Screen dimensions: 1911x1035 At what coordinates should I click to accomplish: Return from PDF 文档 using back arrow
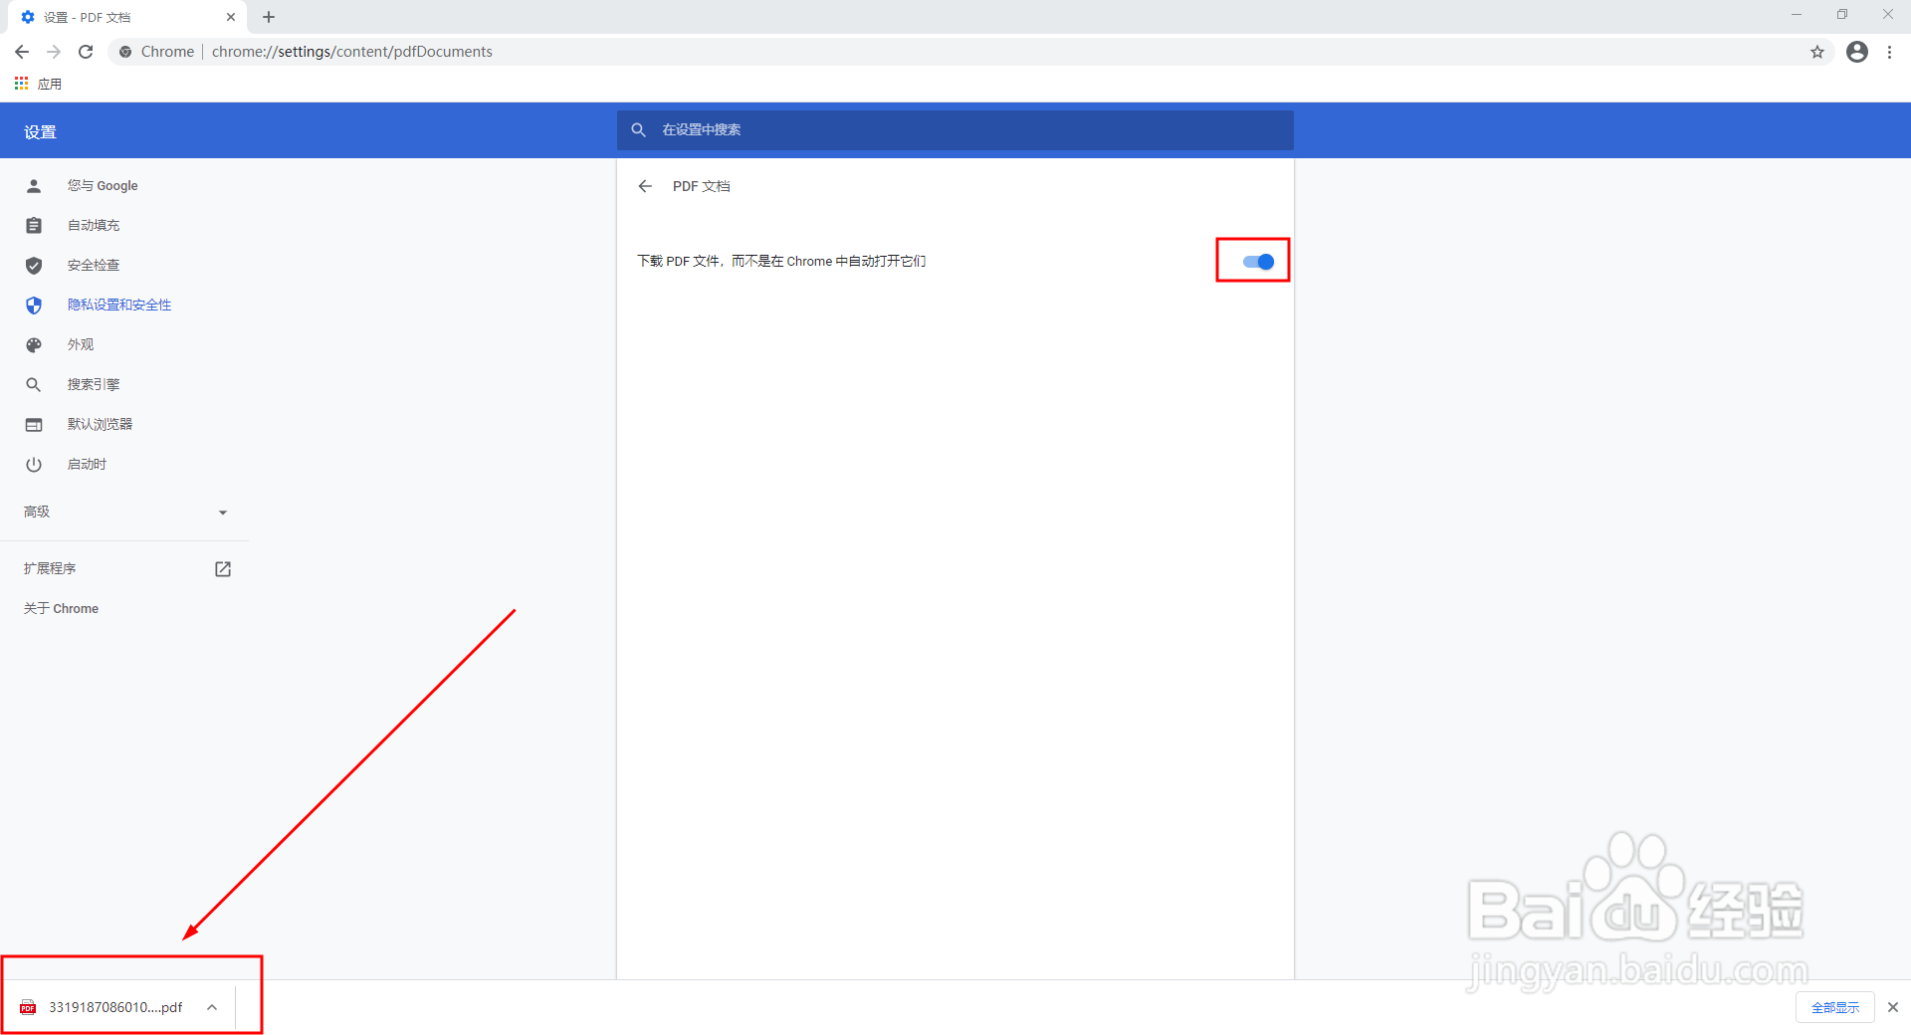coord(645,186)
